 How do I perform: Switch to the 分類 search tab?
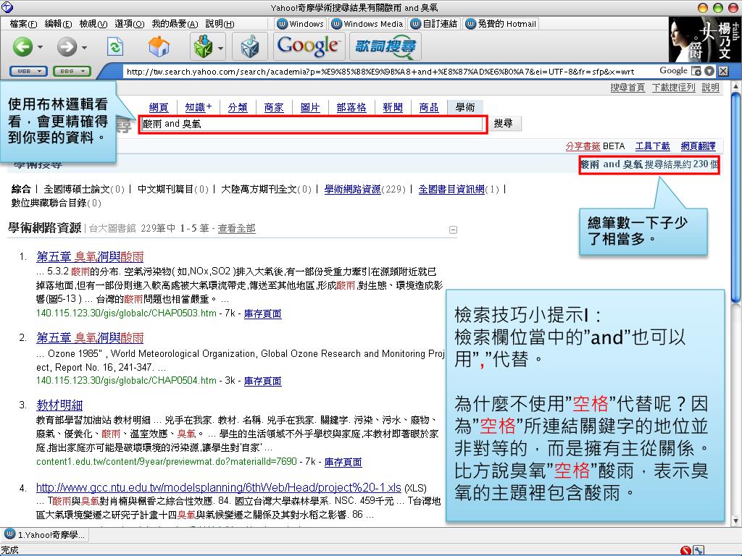[238, 108]
